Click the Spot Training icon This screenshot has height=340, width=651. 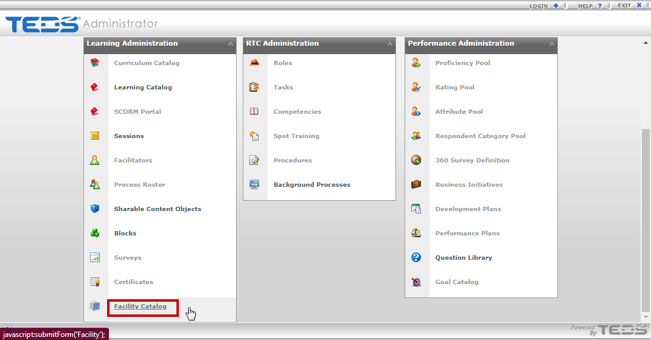(x=254, y=136)
